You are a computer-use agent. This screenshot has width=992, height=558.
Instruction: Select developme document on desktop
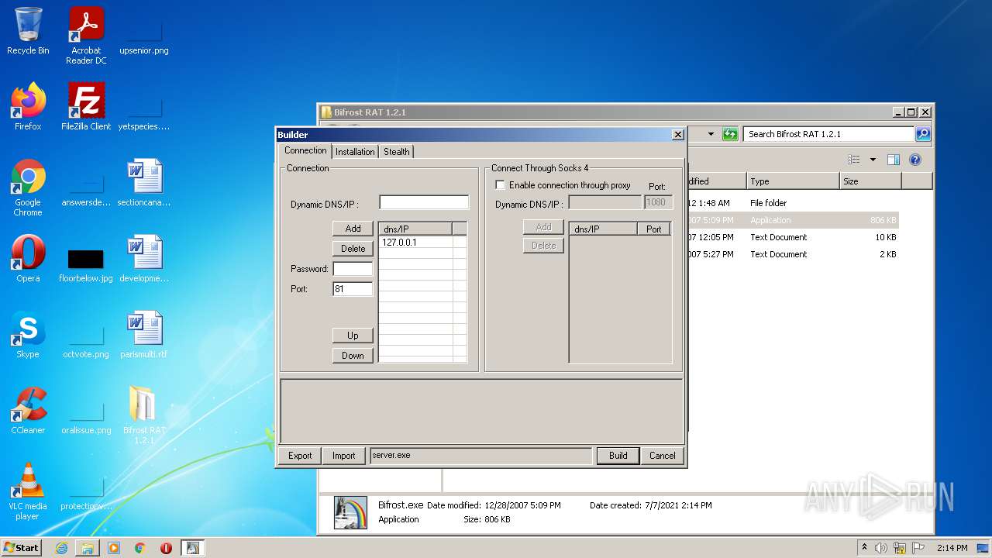click(144, 259)
